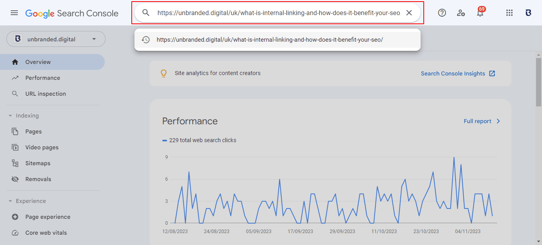Click the Core web vitals gauge icon
542x245 pixels.
coord(15,233)
